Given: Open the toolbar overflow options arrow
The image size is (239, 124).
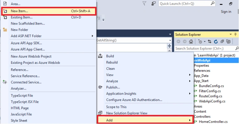Looking at the screenshot, I should [103, 20].
